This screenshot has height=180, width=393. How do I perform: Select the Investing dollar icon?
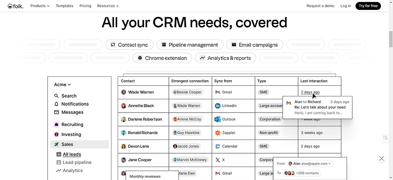(x=57, y=135)
